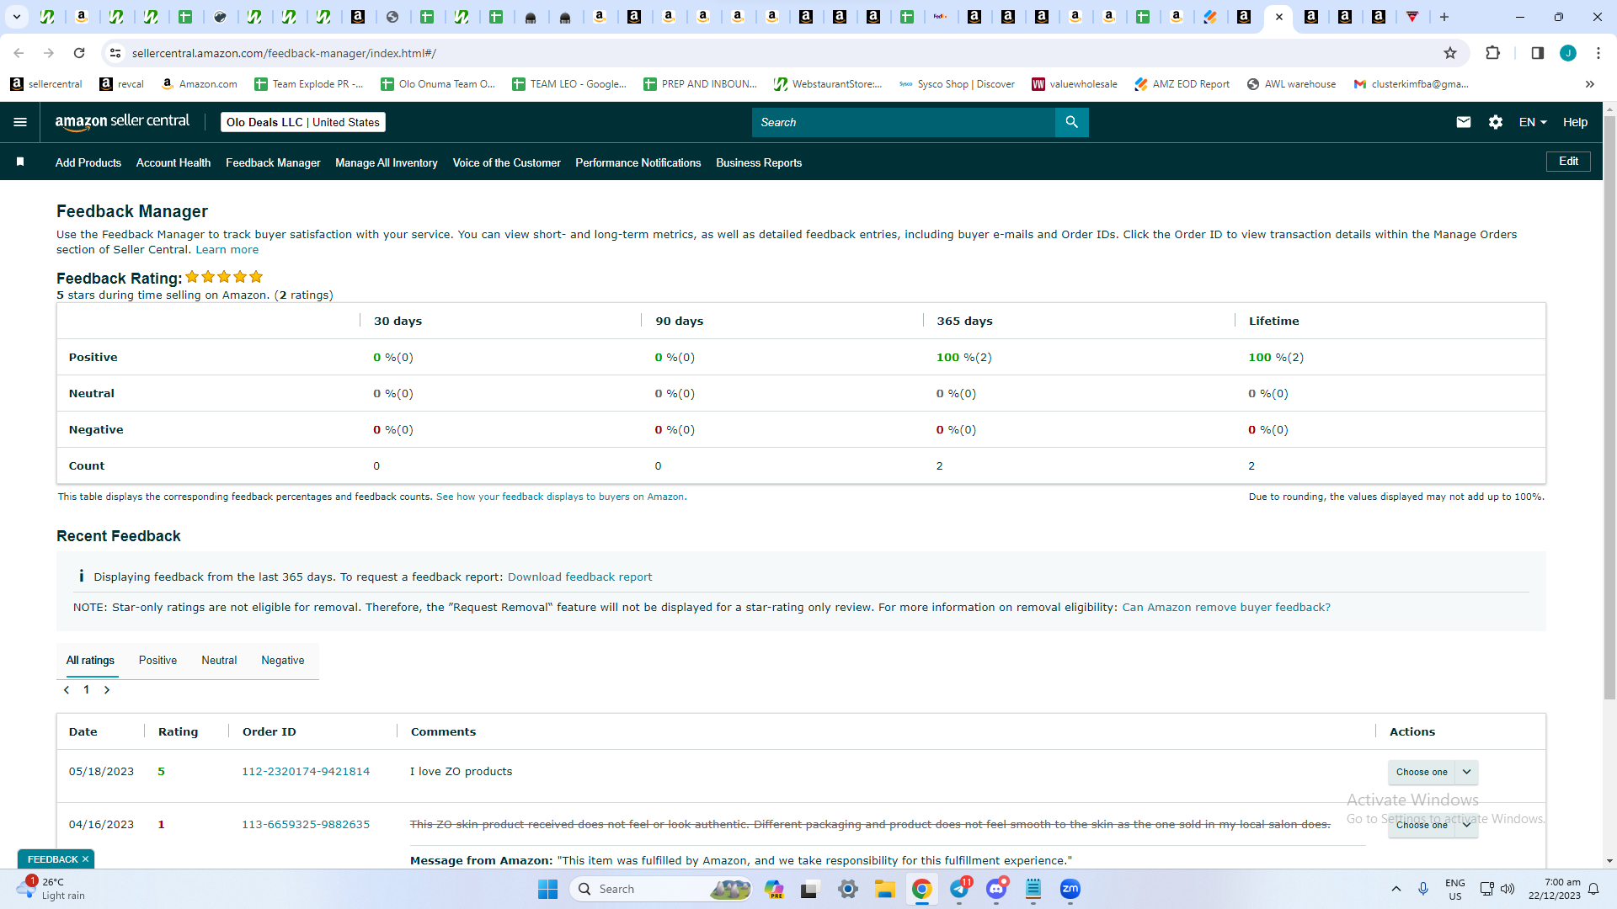The width and height of the screenshot is (1617, 909).
Task: Open Telegram from the taskbar
Action: [959, 889]
